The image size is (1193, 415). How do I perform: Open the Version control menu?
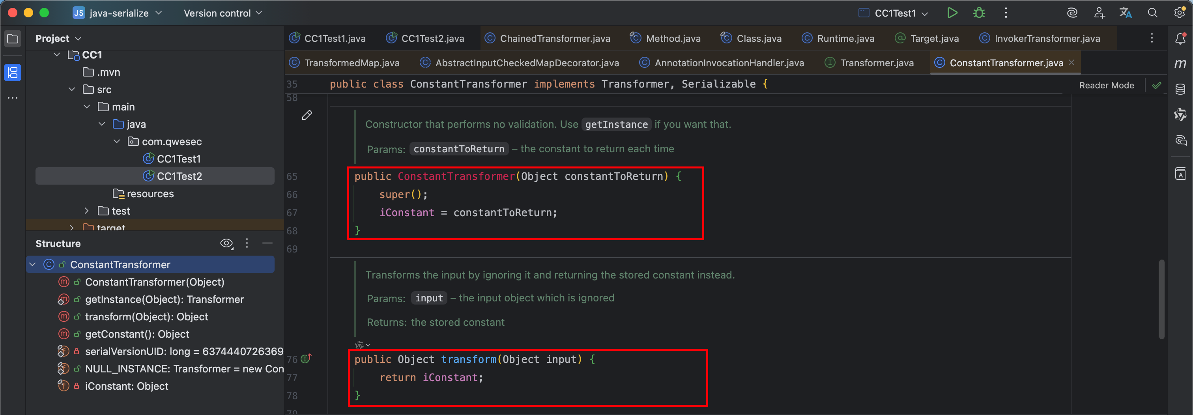pyautogui.click(x=223, y=13)
